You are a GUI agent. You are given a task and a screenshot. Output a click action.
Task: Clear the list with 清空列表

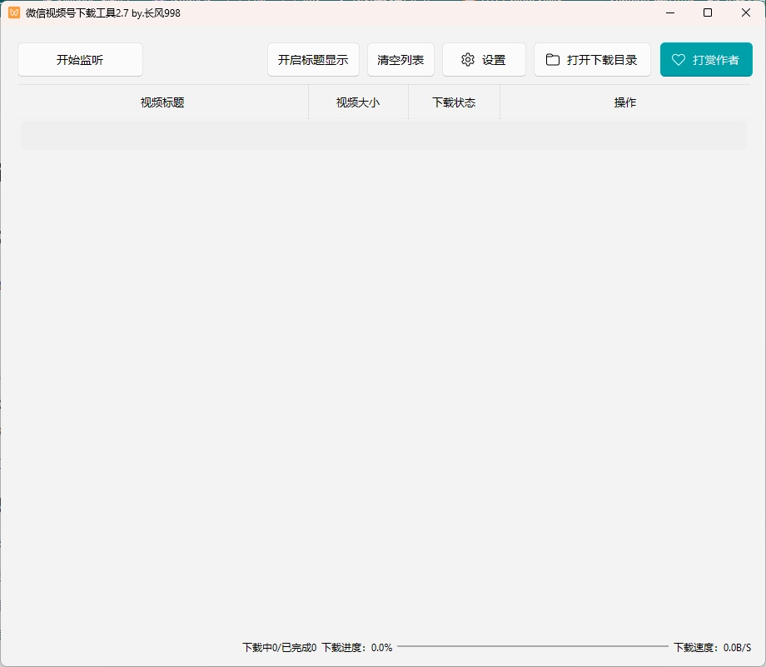400,60
